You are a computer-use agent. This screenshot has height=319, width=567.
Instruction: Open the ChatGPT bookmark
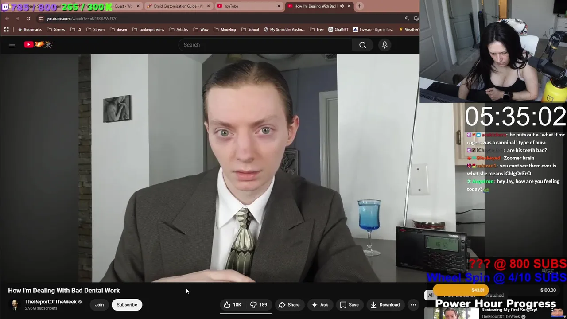tap(338, 30)
